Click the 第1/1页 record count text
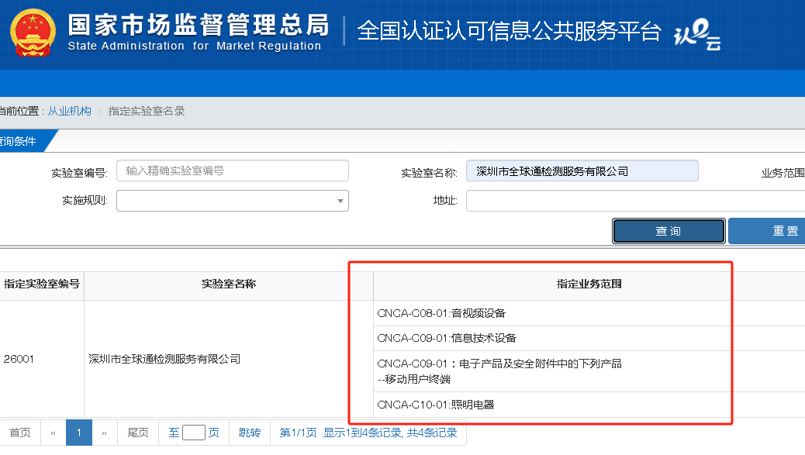The height and width of the screenshot is (455, 805). click(x=368, y=433)
